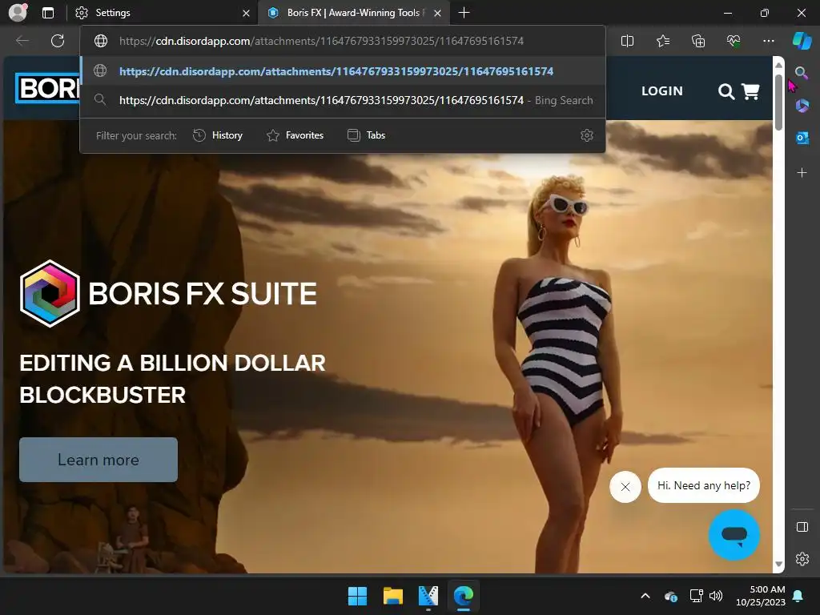Click the page scrollbar down arrow

pyautogui.click(x=778, y=565)
